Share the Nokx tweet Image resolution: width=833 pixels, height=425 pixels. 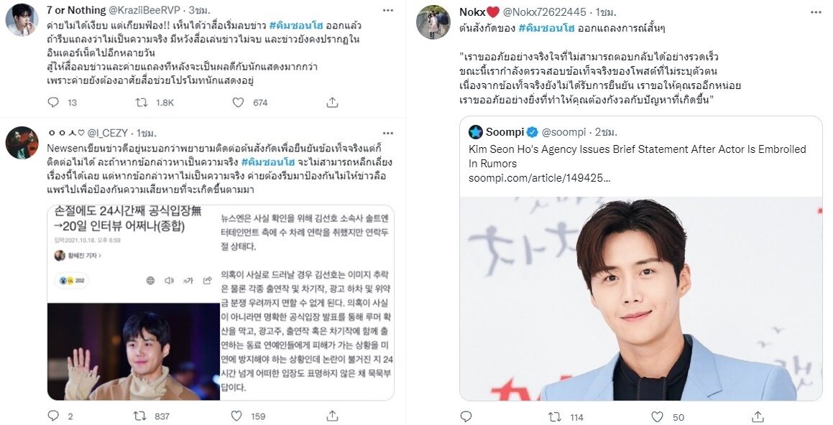coord(758,417)
